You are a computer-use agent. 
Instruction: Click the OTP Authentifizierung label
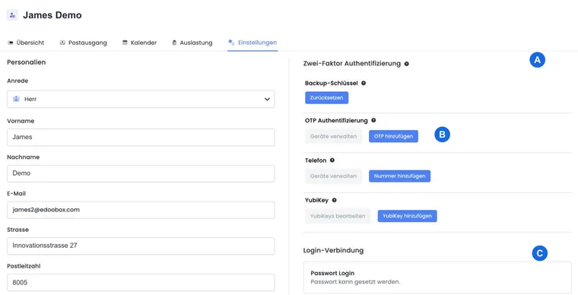[336, 120]
